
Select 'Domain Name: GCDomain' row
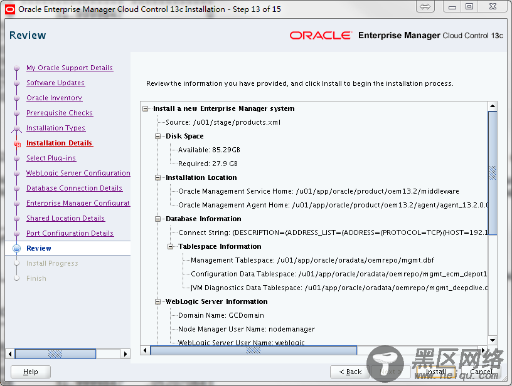click(x=221, y=316)
